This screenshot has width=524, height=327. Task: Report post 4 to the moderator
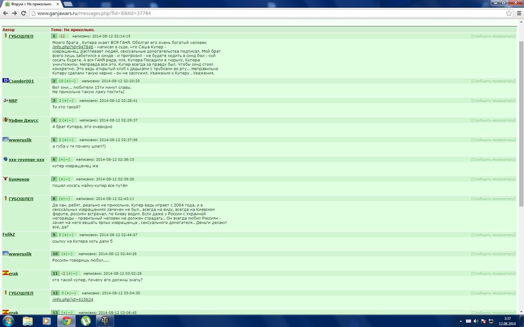pyautogui.click(x=493, y=120)
